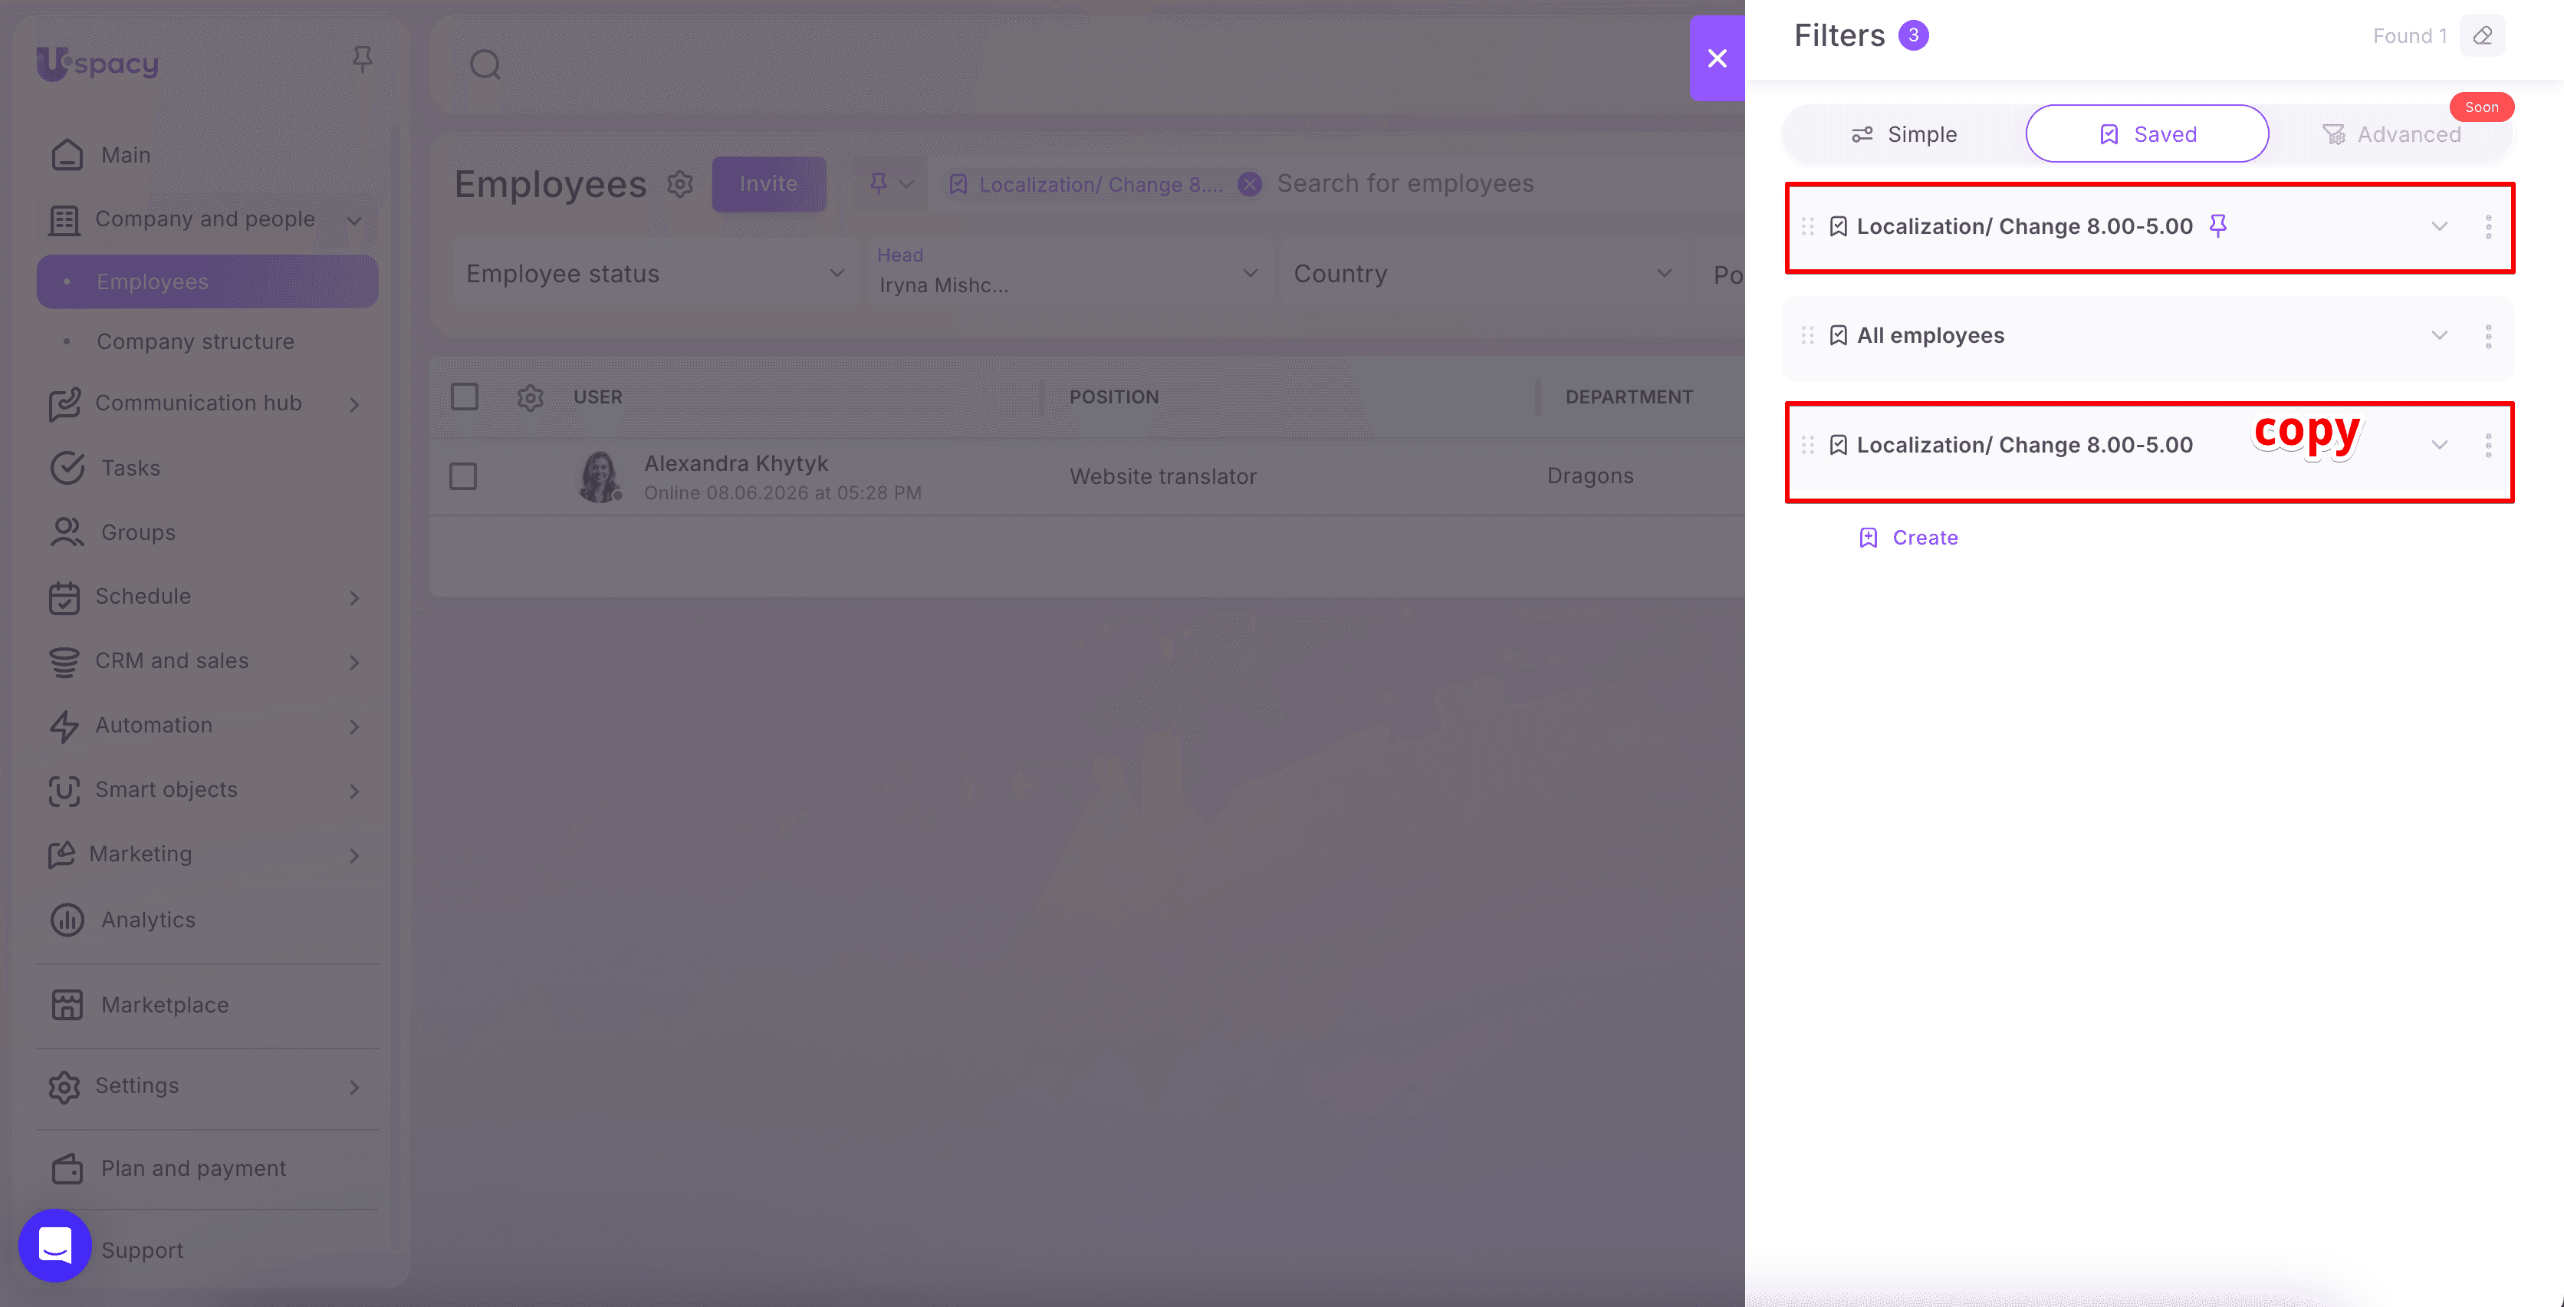This screenshot has height=1307, width=2564.
Task: Expand the Automation menu
Action: tap(353, 726)
